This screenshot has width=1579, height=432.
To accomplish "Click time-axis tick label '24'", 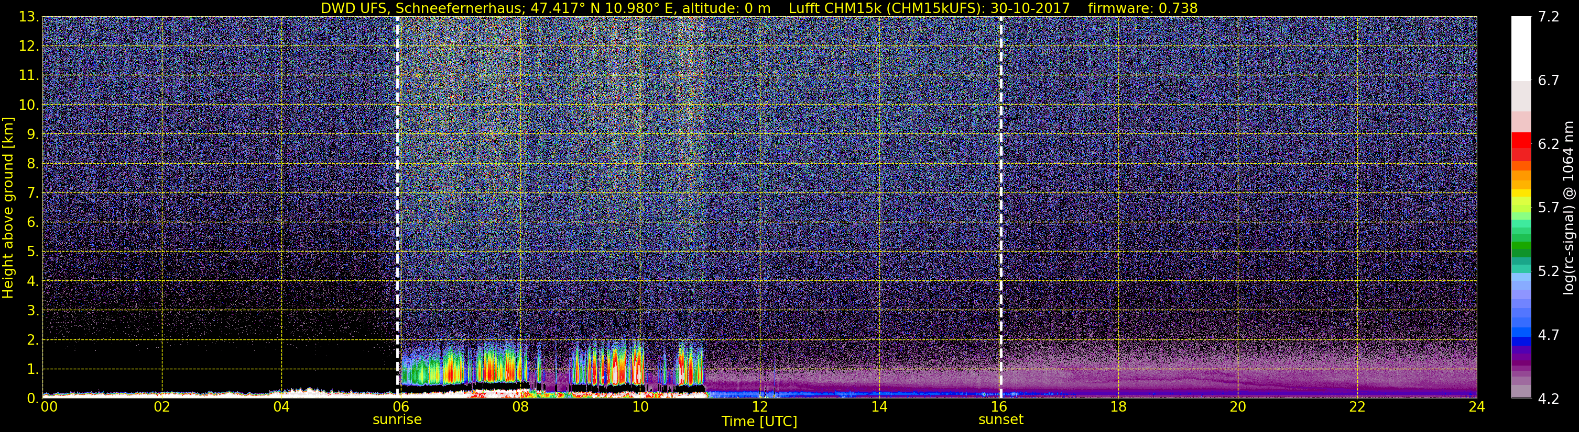I will pos(1477,407).
